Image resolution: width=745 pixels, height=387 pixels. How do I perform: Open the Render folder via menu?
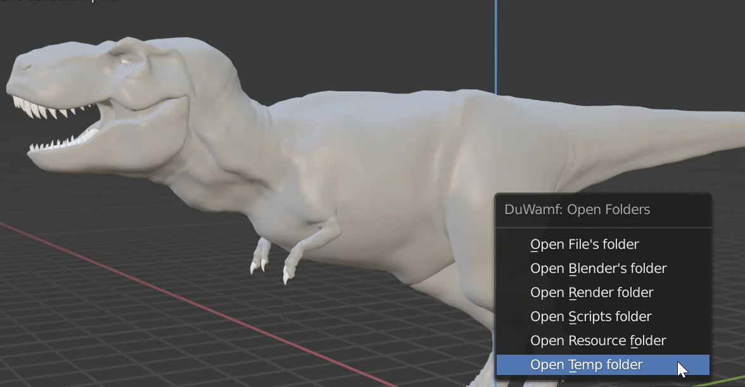coord(591,292)
